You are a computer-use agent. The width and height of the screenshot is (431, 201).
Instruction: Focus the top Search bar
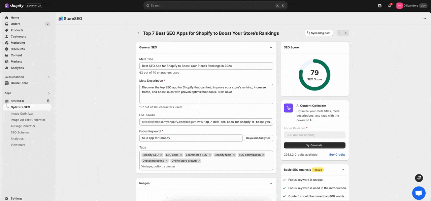click(215, 5)
